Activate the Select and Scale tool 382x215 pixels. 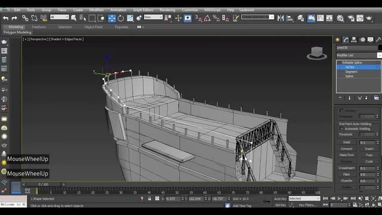point(130,18)
